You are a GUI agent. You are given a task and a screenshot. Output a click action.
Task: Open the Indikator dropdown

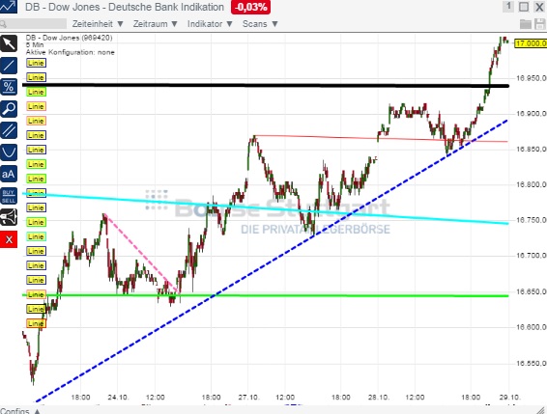pyautogui.click(x=210, y=24)
